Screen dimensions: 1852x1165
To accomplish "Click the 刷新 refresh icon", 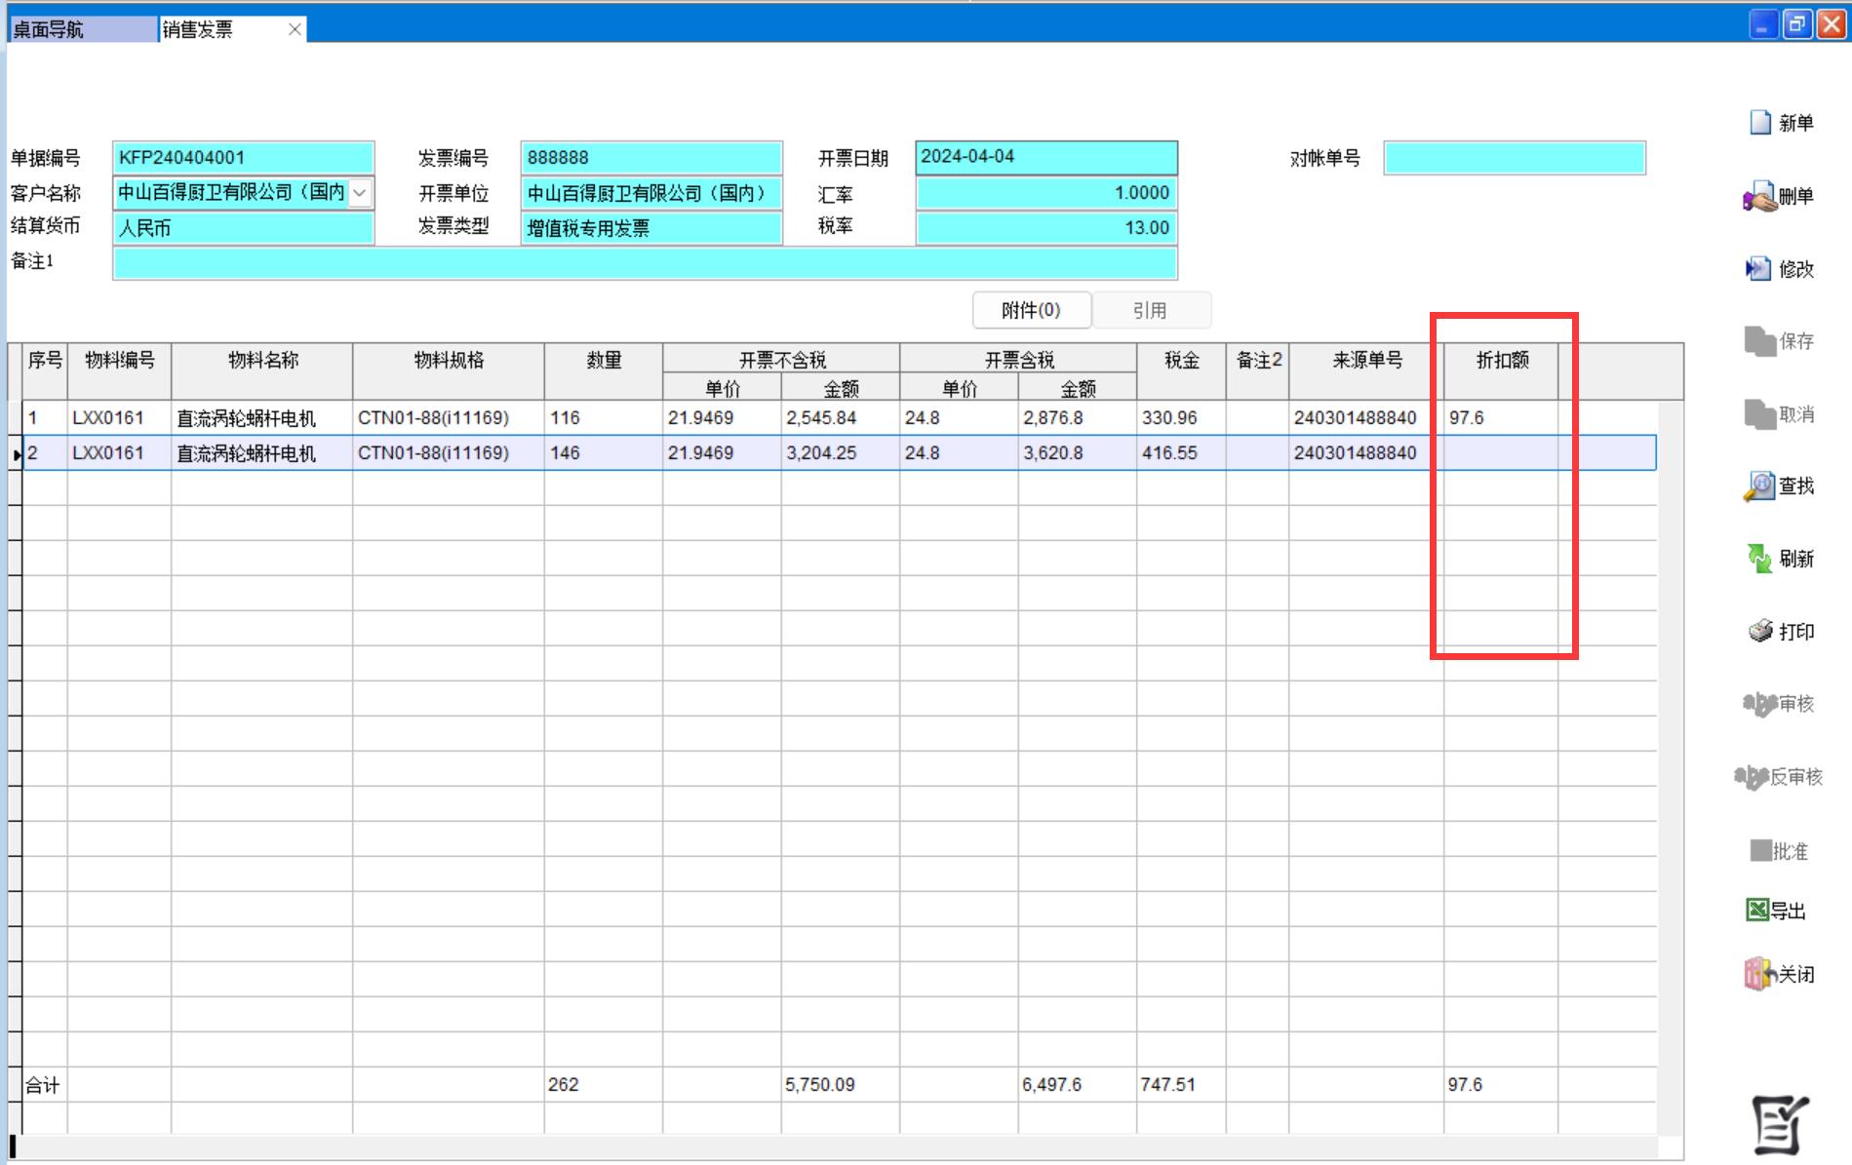I will point(1759,559).
